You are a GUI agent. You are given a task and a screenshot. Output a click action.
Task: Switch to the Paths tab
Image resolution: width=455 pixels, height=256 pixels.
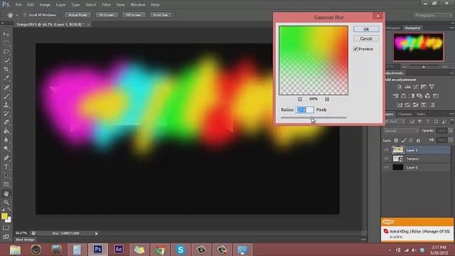click(x=421, y=114)
